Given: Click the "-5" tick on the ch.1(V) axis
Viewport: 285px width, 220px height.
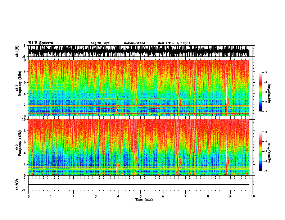Looking at the screenshot, I should pos(24,57).
